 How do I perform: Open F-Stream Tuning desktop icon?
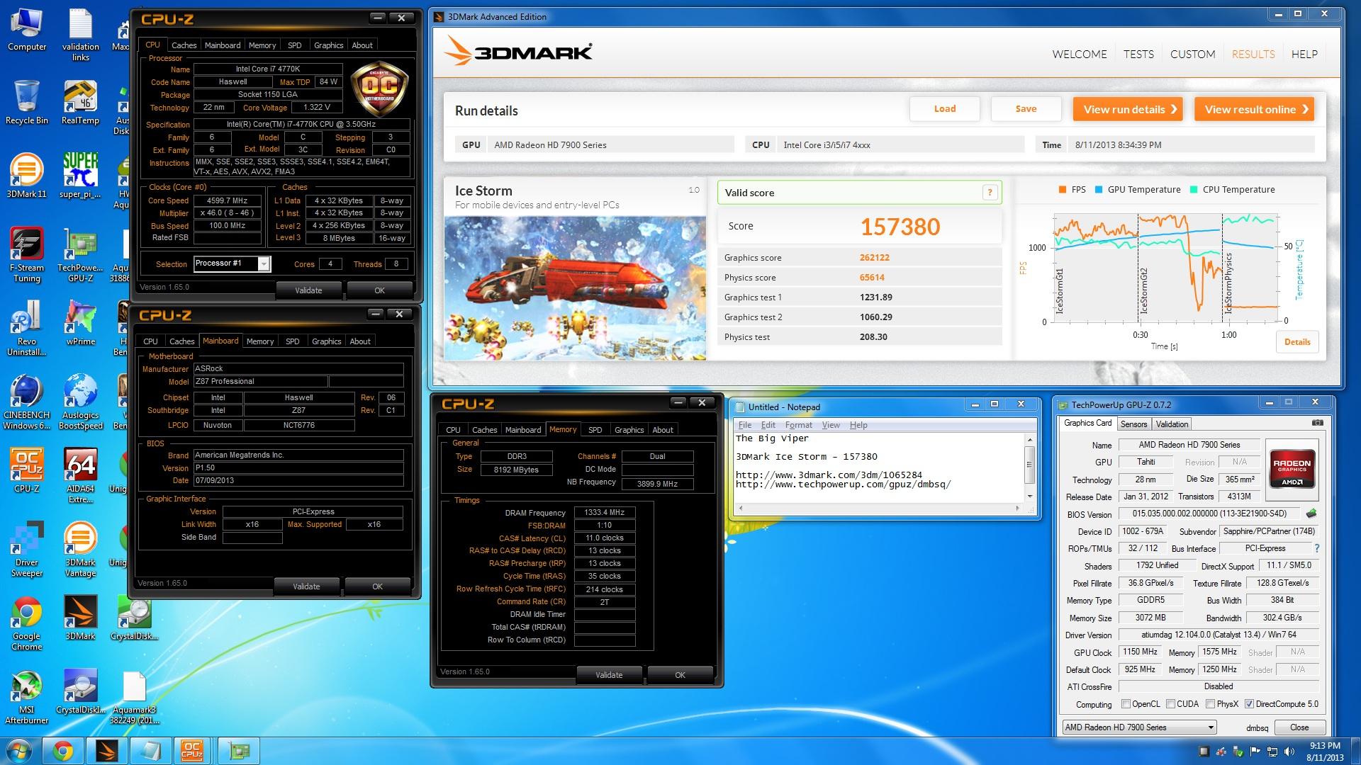pyautogui.click(x=27, y=255)
